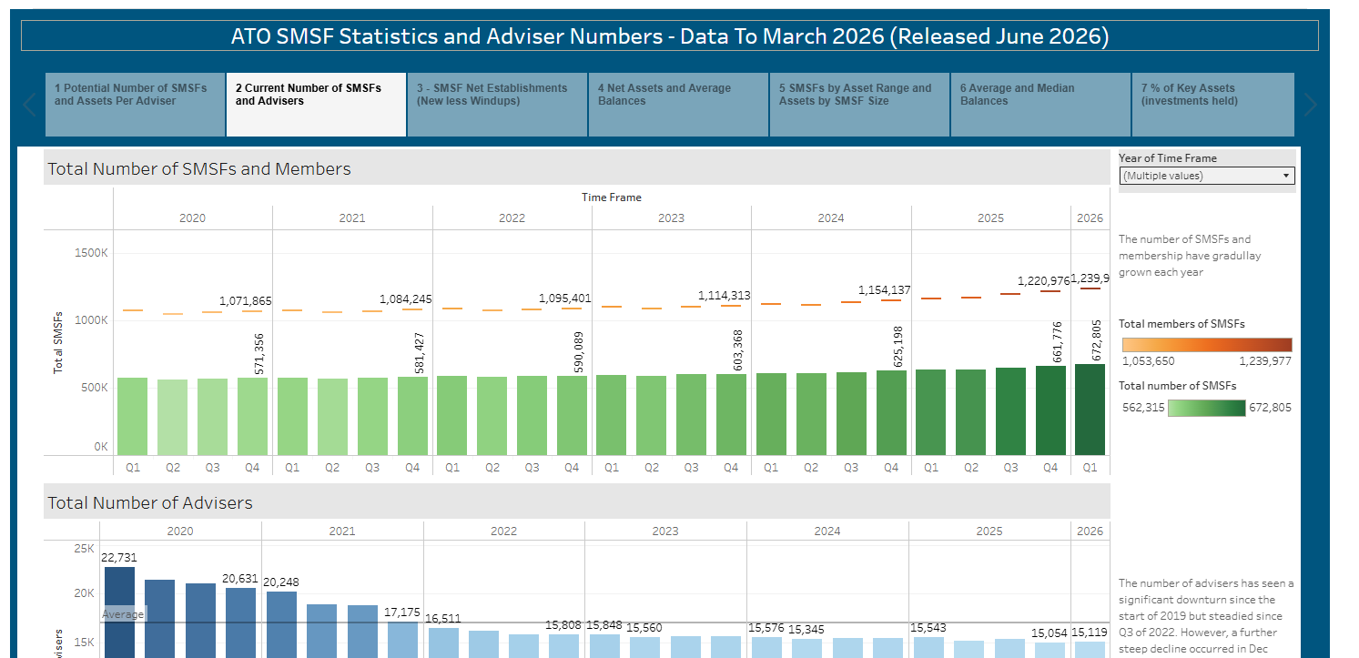Click the members label 1,114,313

tap(725, 295)
